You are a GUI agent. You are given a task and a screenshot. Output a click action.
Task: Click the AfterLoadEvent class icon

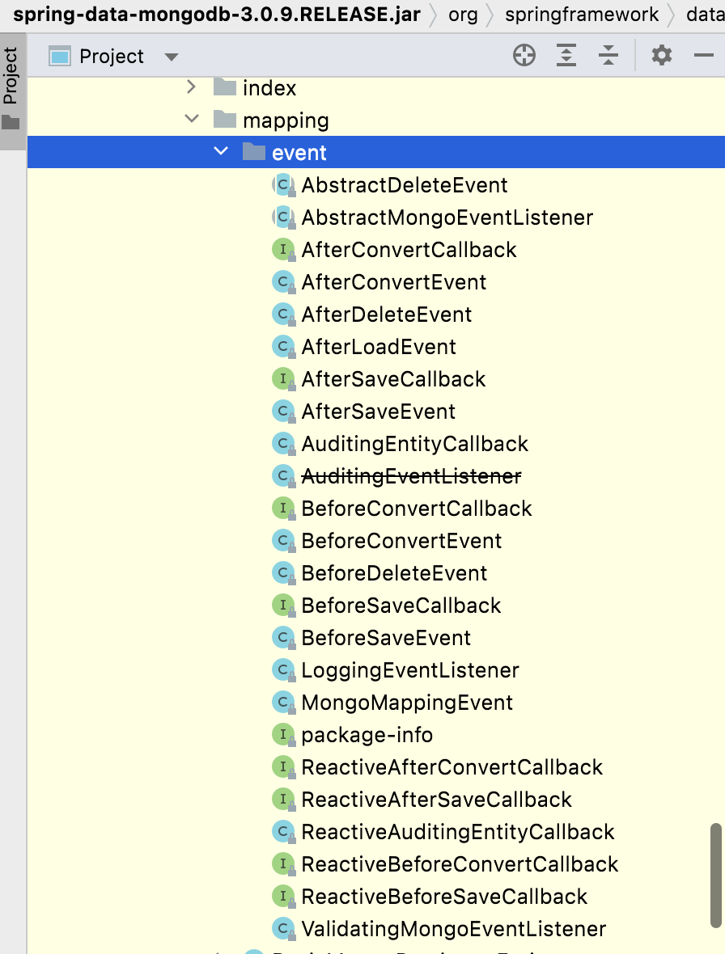(x=283, y=346)
